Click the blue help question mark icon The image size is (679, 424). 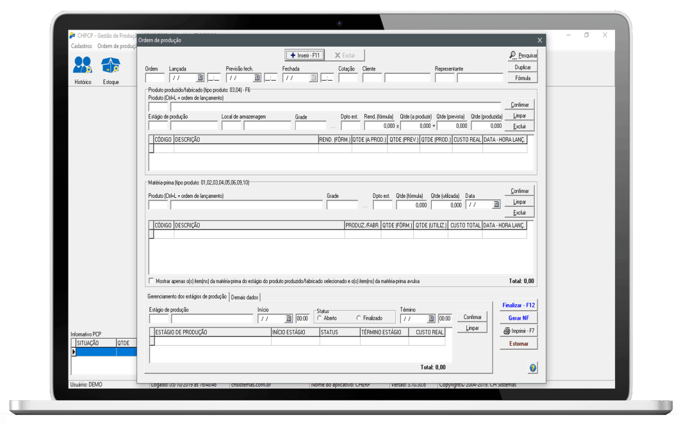[533, 368]
